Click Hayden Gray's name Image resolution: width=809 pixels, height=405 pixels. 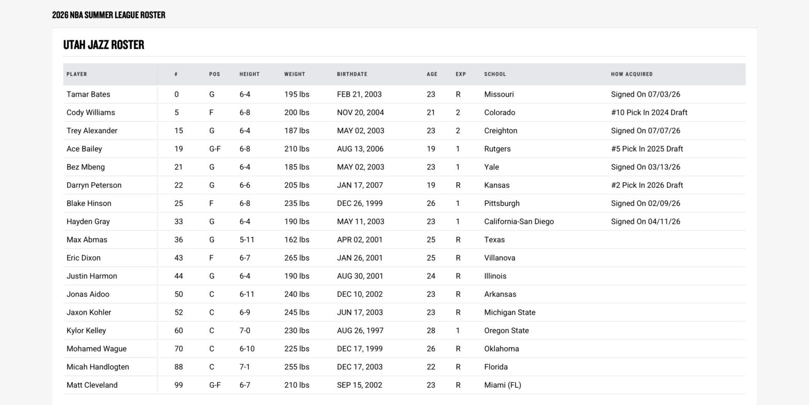88,222
